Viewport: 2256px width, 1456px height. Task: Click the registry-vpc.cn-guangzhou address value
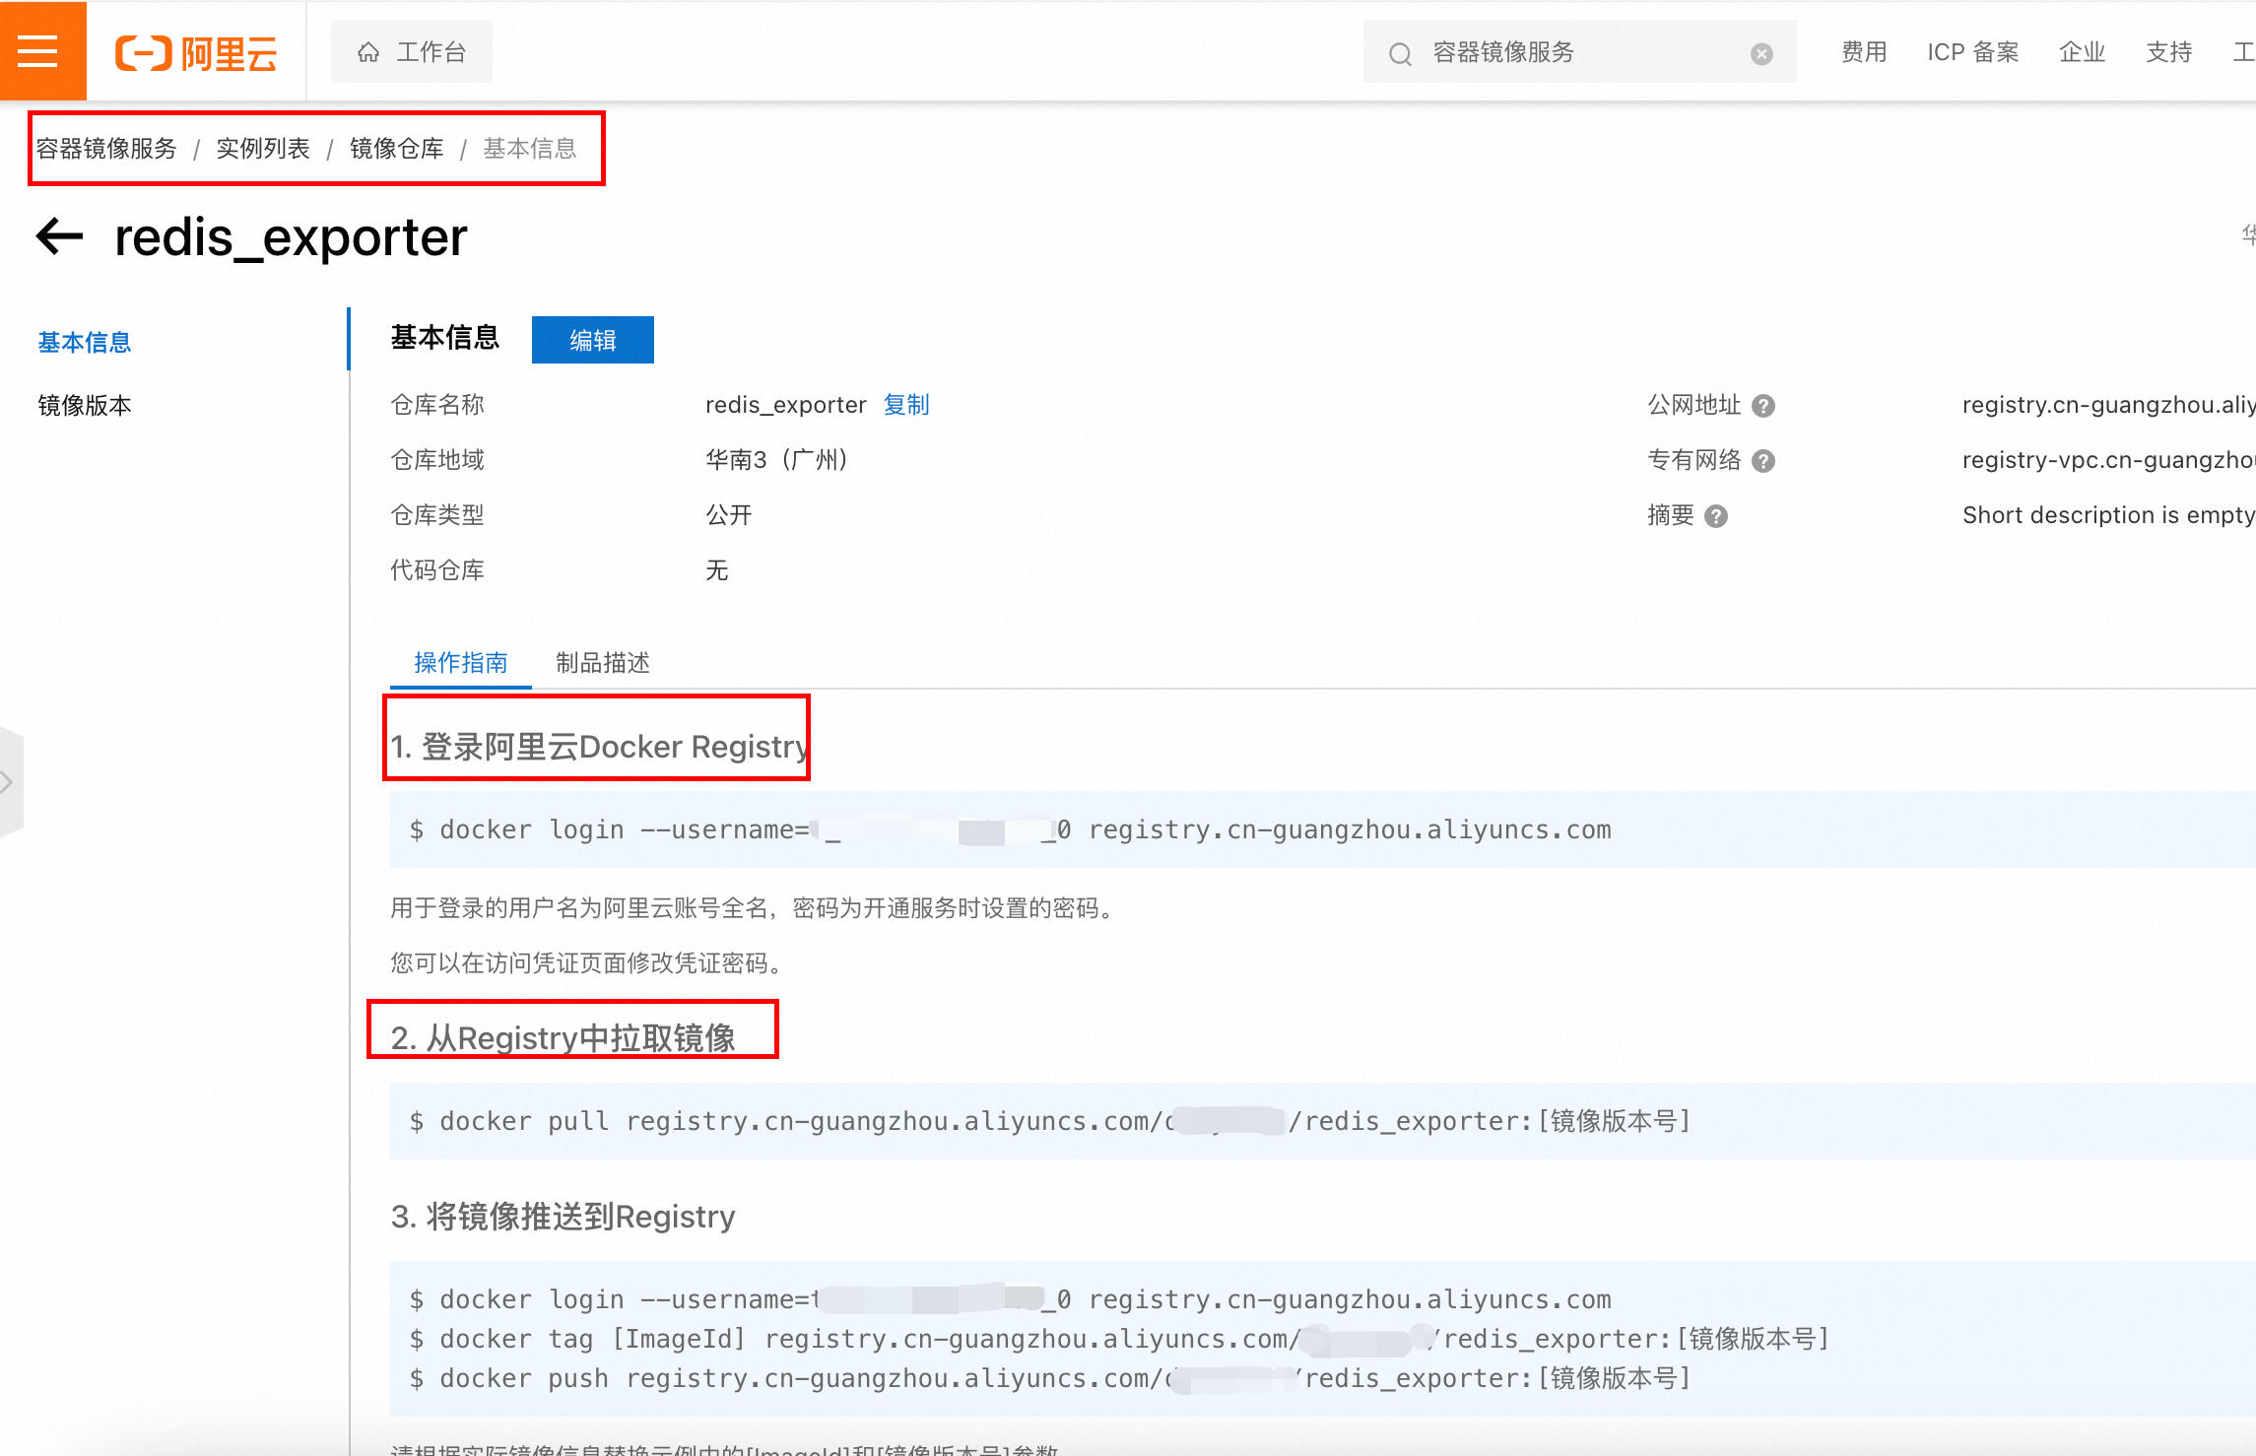(x=2108, y=460)
